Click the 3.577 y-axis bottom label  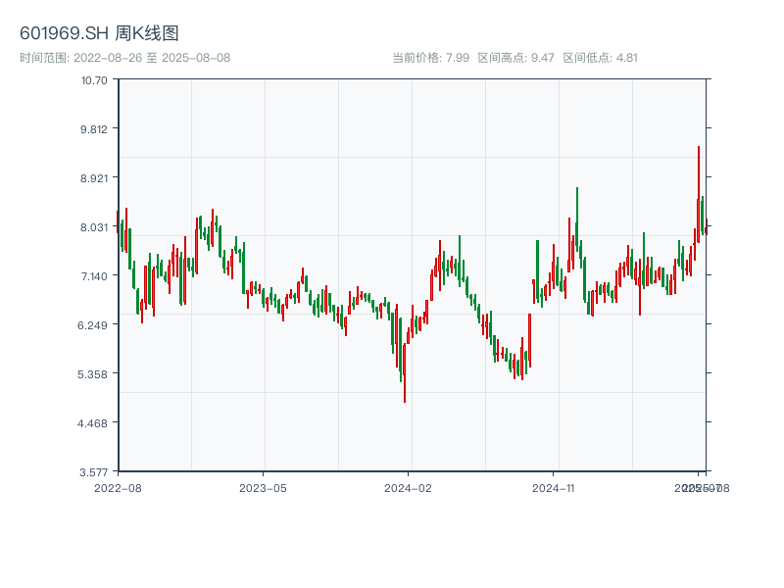pyautogui.click(x=94, y=471)
